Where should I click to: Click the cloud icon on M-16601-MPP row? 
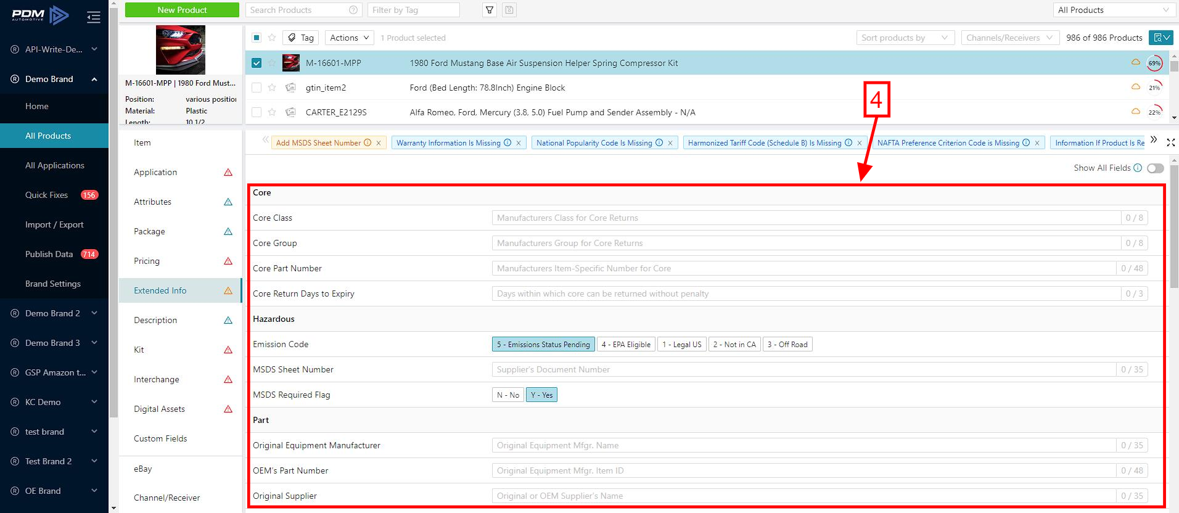[x=1135, y=62]
